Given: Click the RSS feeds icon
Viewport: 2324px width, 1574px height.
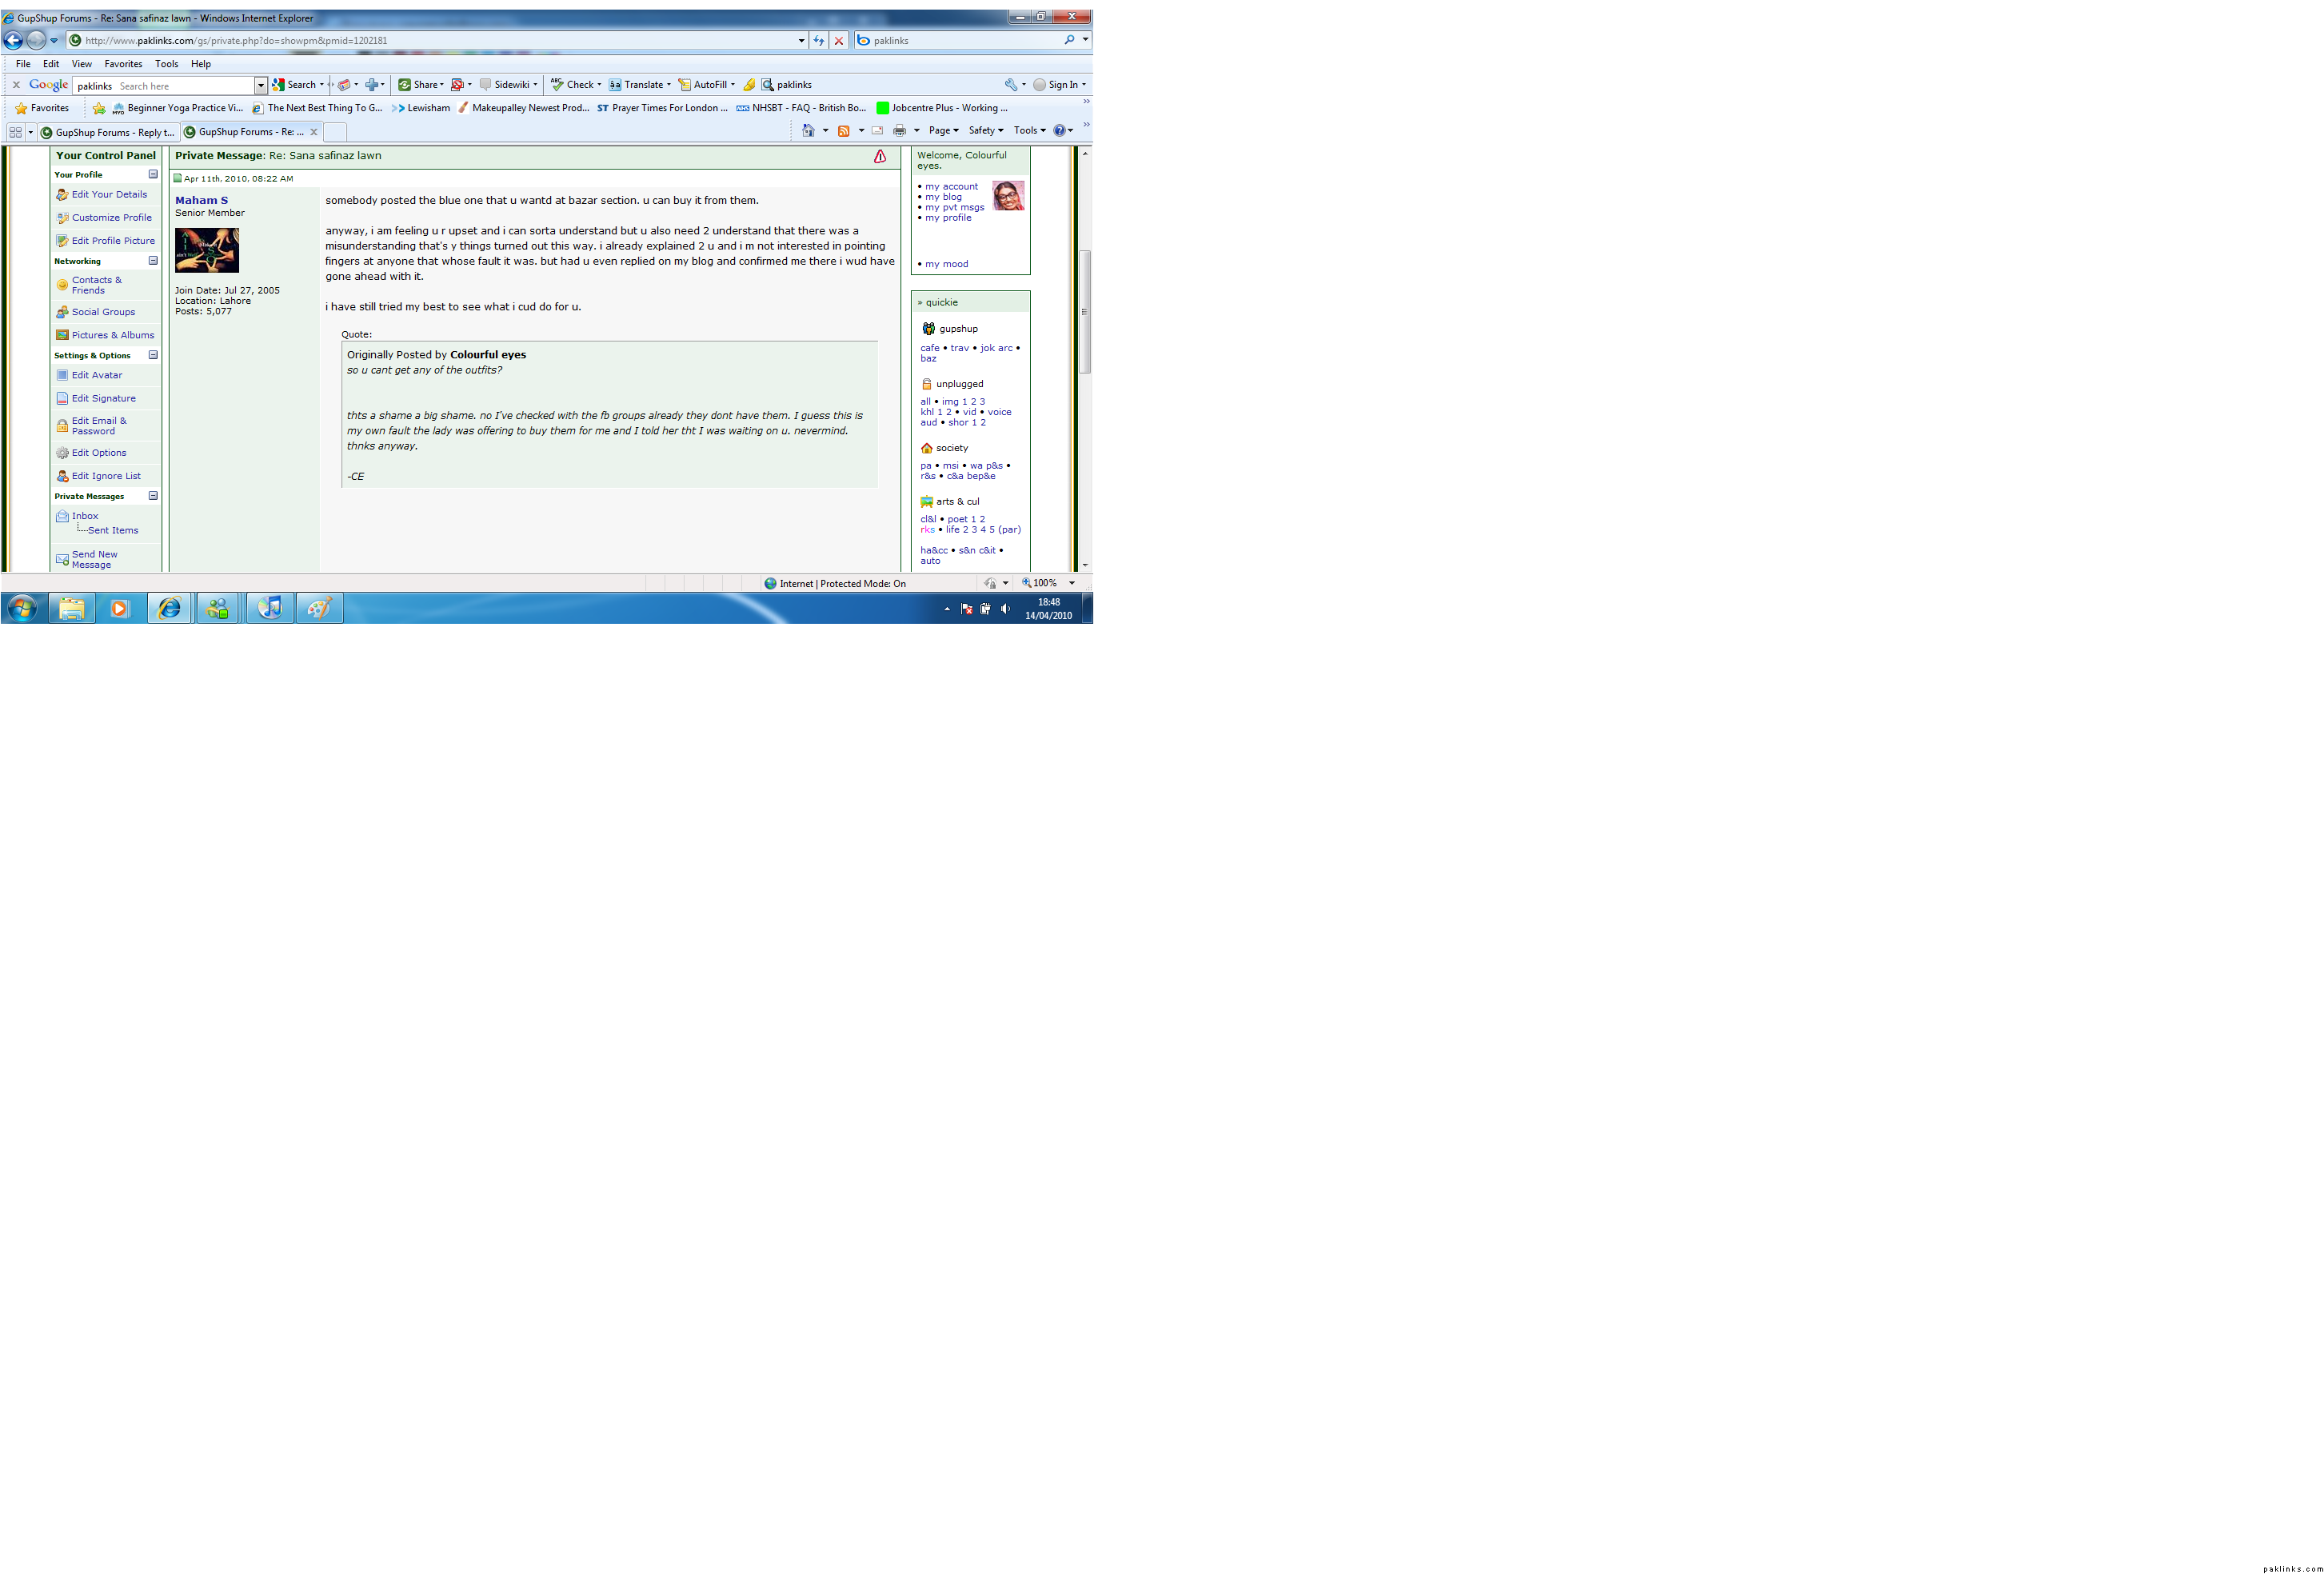Looking at the screenshot, I should tap(843, 131).
